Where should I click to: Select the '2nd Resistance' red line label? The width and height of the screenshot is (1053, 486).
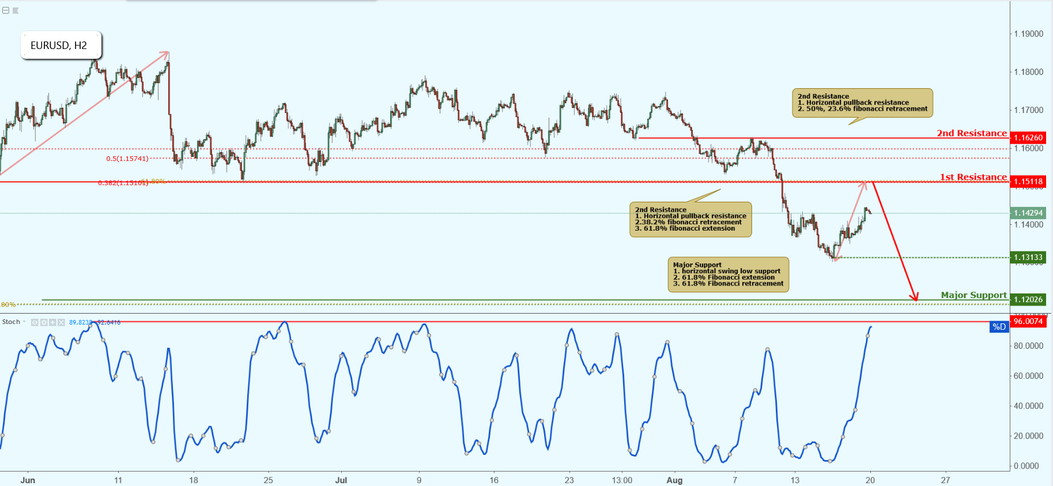pos(972,133)
